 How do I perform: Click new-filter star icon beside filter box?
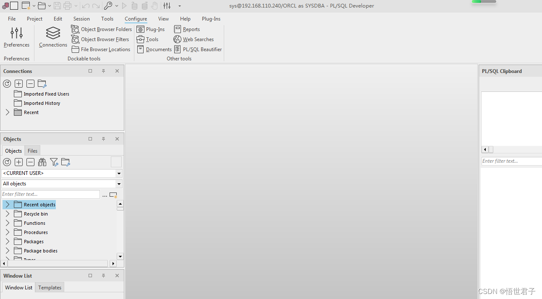coord(113,195)
